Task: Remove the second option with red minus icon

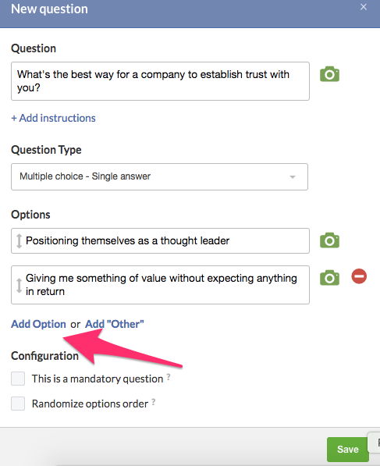Action: (359, 276)
